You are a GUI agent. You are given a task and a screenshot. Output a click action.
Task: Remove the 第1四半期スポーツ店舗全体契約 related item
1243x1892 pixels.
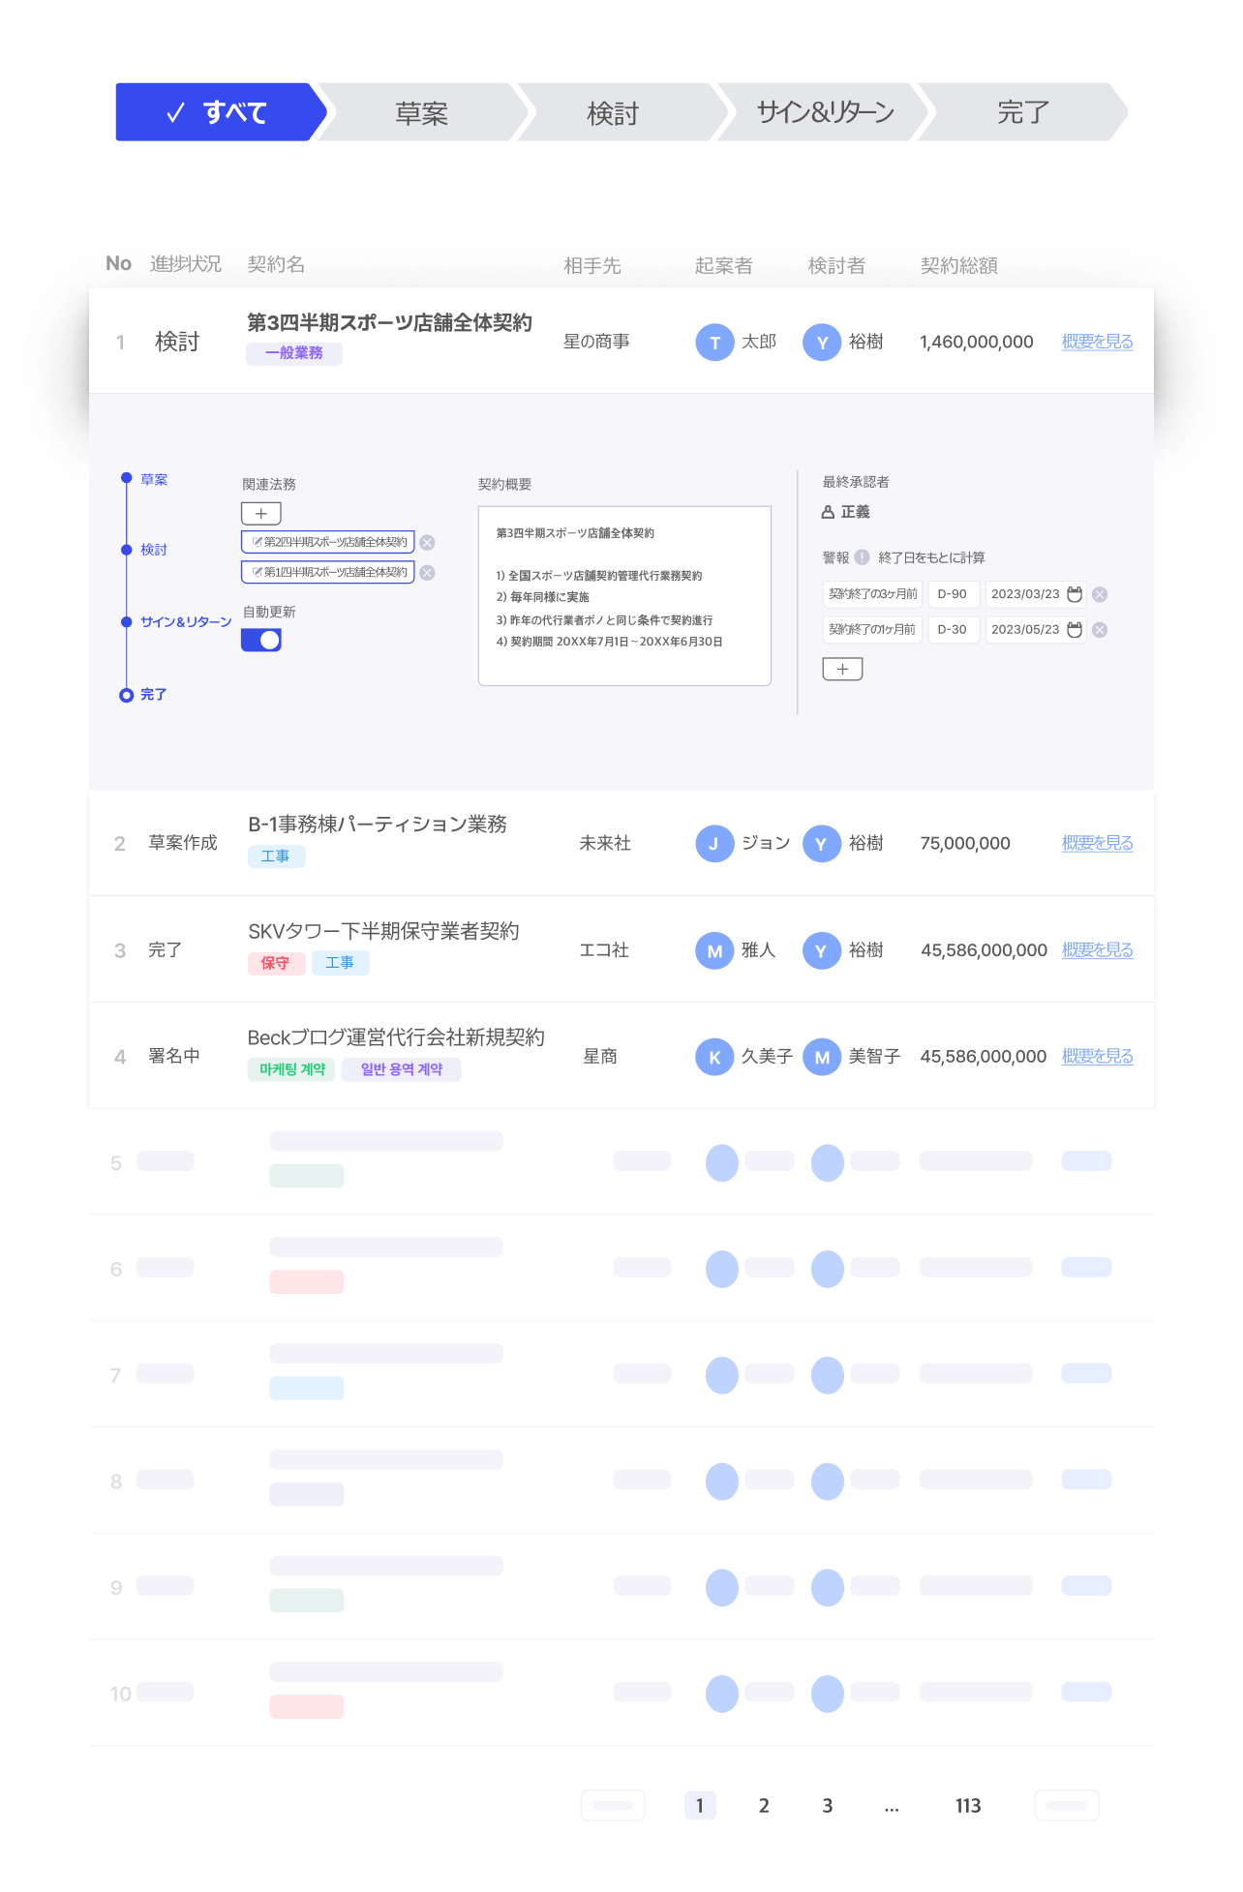coord(427,573)
